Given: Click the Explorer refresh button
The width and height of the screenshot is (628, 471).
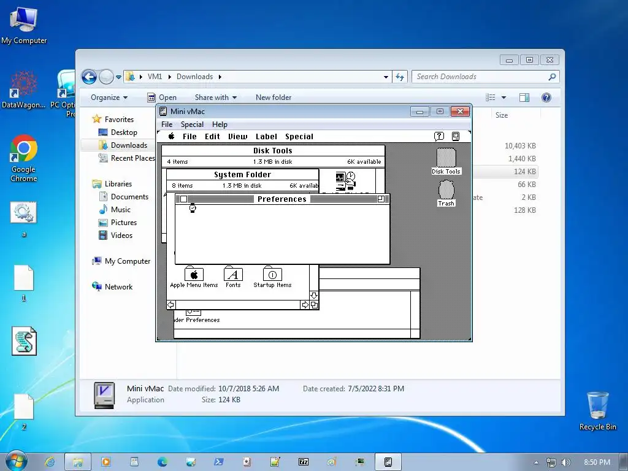Looking at the screenshot, I should [400, 77].
